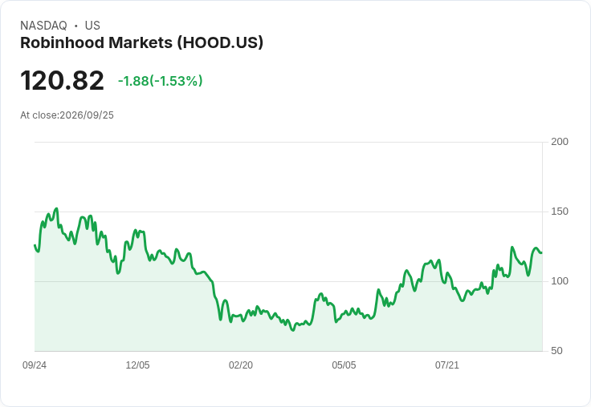Click the US market label
The image size is (591, 407).
click(x=92, y=26)
